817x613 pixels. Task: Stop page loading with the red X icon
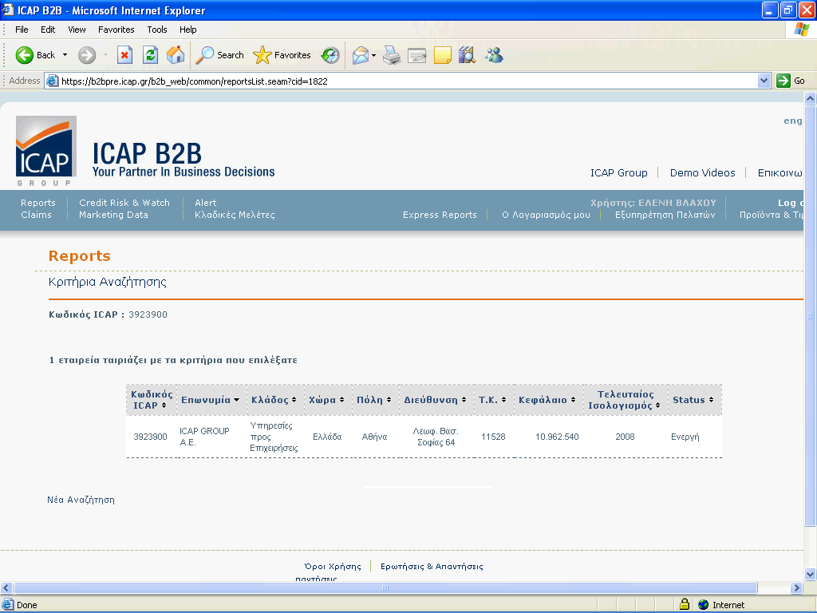pos(124,55)
